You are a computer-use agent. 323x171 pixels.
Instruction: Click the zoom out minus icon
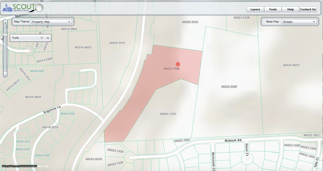coord(5,74)
